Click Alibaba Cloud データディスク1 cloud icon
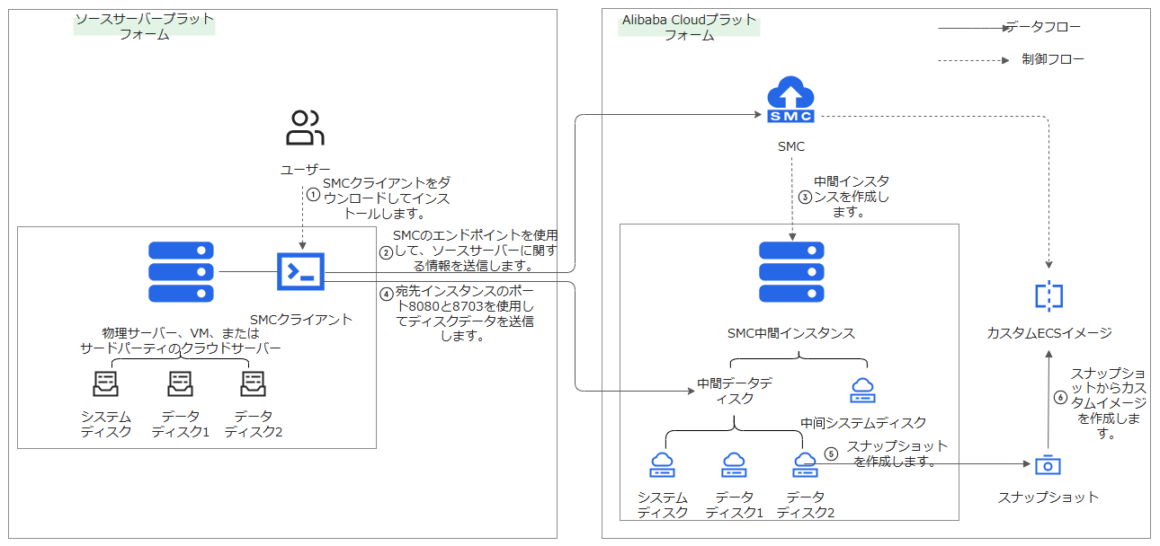This screenshot has width=1160, height=546. pos(733,465)
